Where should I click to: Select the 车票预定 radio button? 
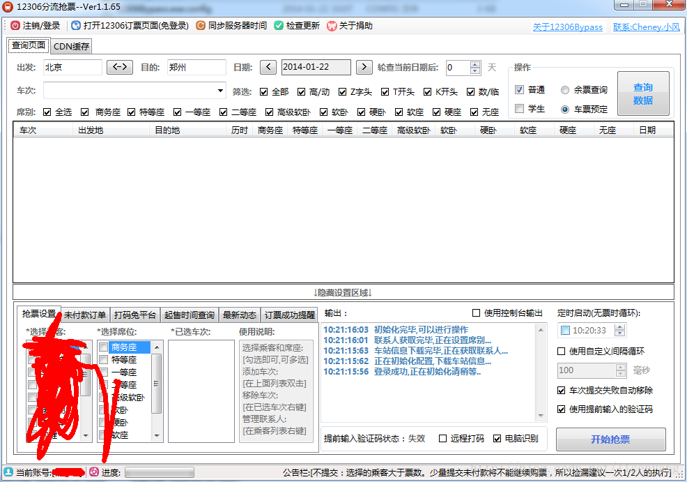[565, 110]
